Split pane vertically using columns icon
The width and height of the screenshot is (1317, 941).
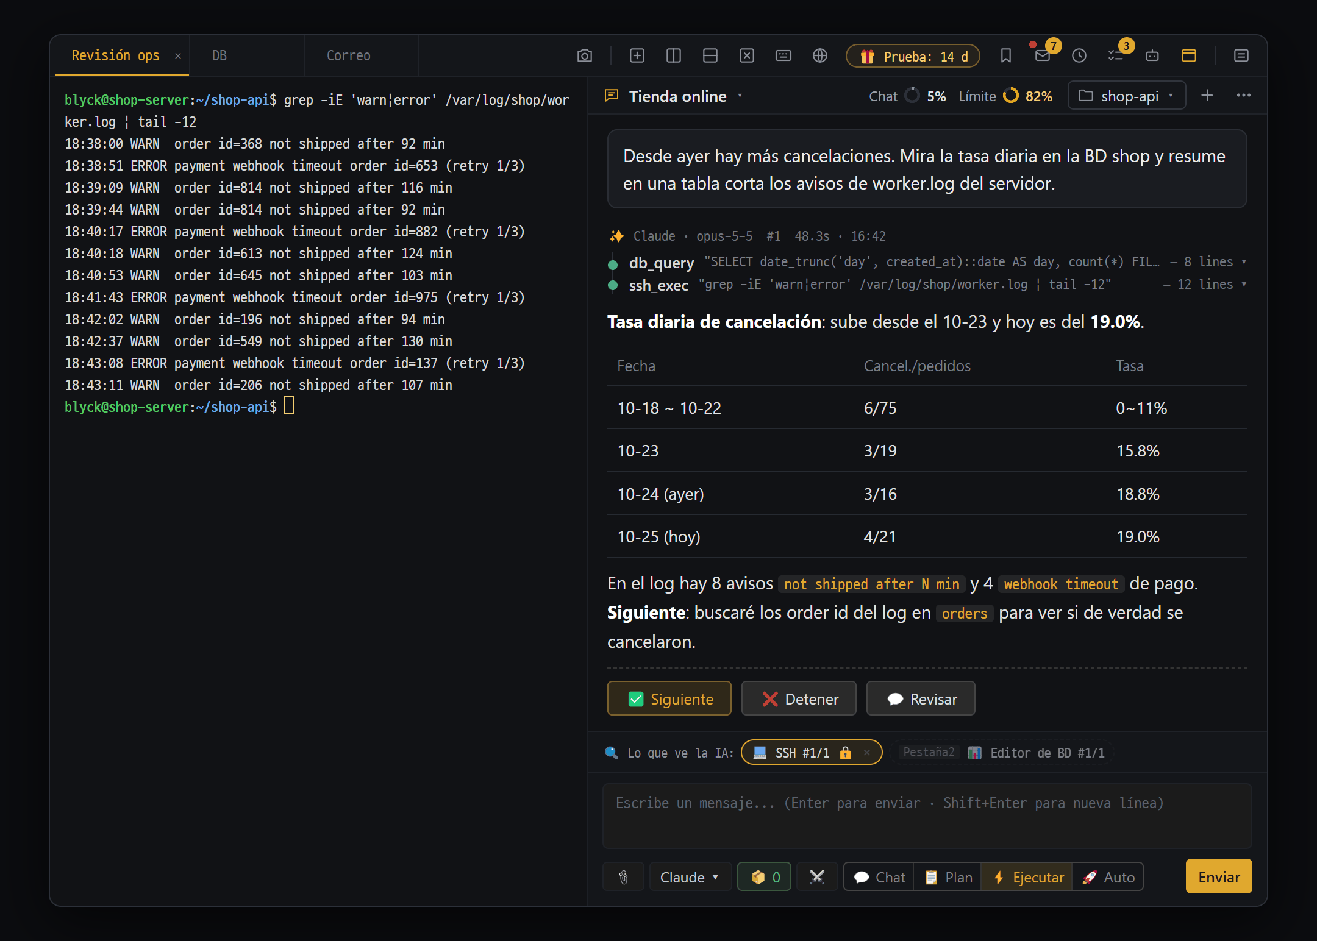(674, 56)
